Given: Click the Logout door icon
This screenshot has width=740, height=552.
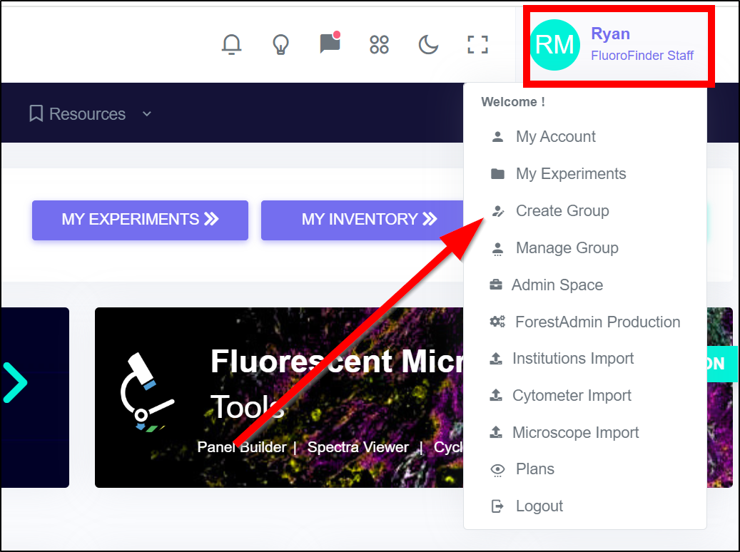Looking at the screenshot, I should click(x=497, y=506).
